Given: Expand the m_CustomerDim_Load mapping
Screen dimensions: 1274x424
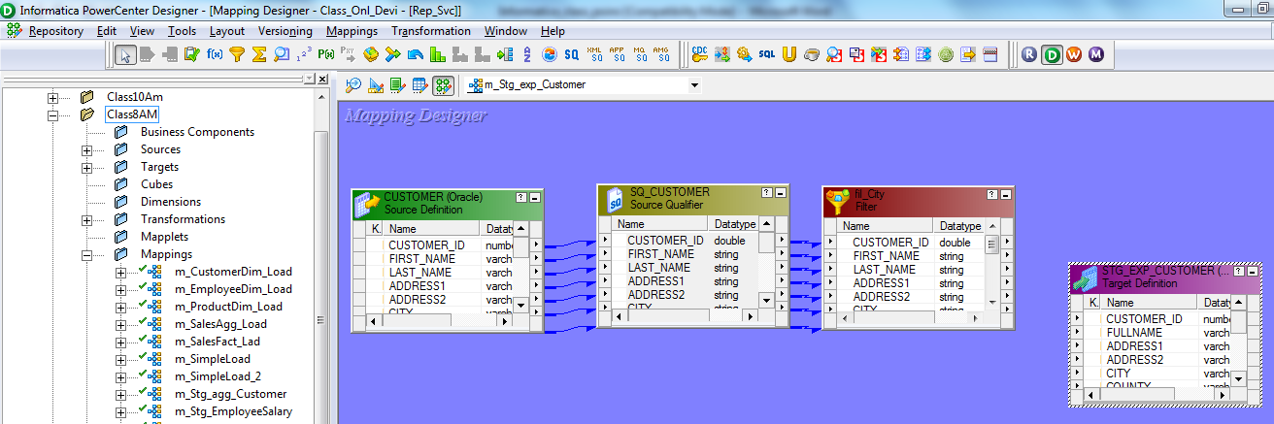Looking at the screenshot, I should pyautogui.click(x=121, y=273).
